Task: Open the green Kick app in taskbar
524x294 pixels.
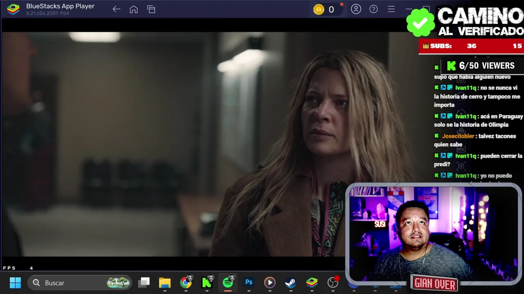Action: click(207, 283)
